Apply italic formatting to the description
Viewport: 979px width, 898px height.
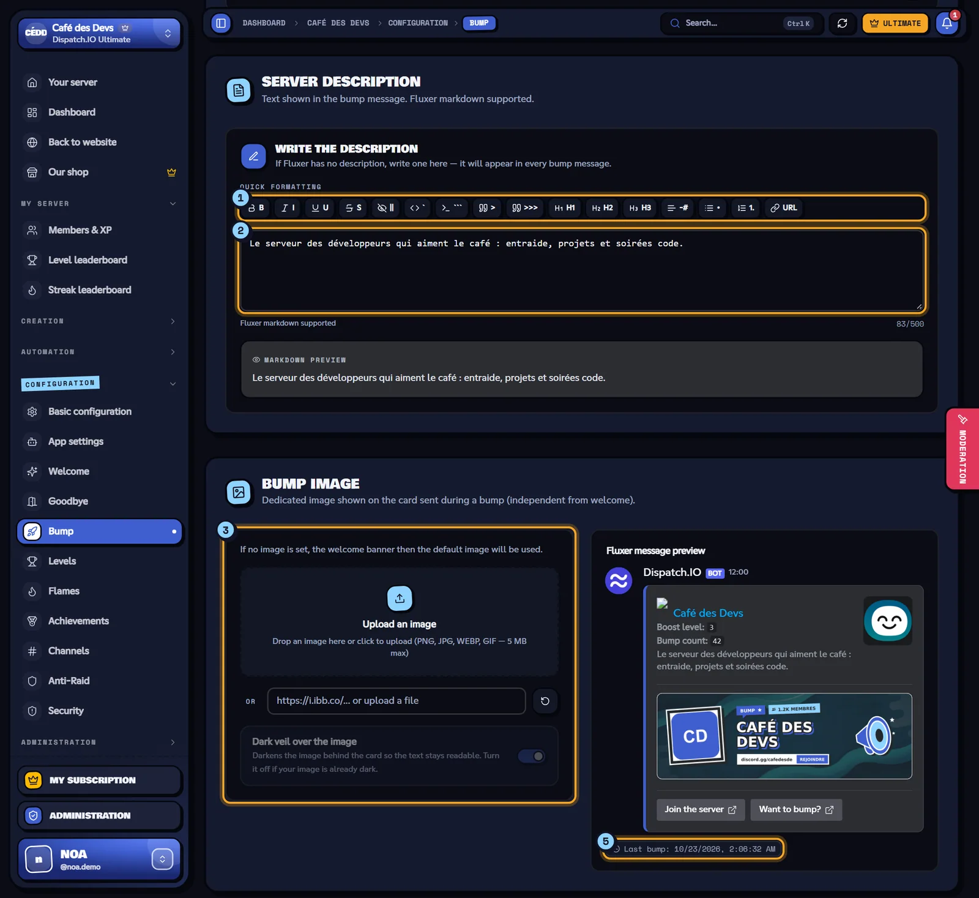tap(288, 208)
